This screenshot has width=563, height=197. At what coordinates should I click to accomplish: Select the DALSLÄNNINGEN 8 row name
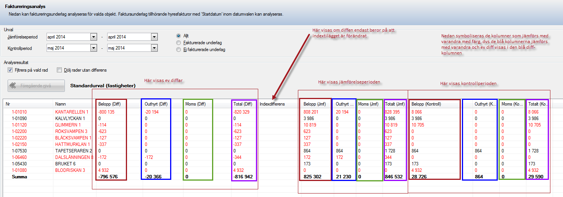tap(74, 157)
